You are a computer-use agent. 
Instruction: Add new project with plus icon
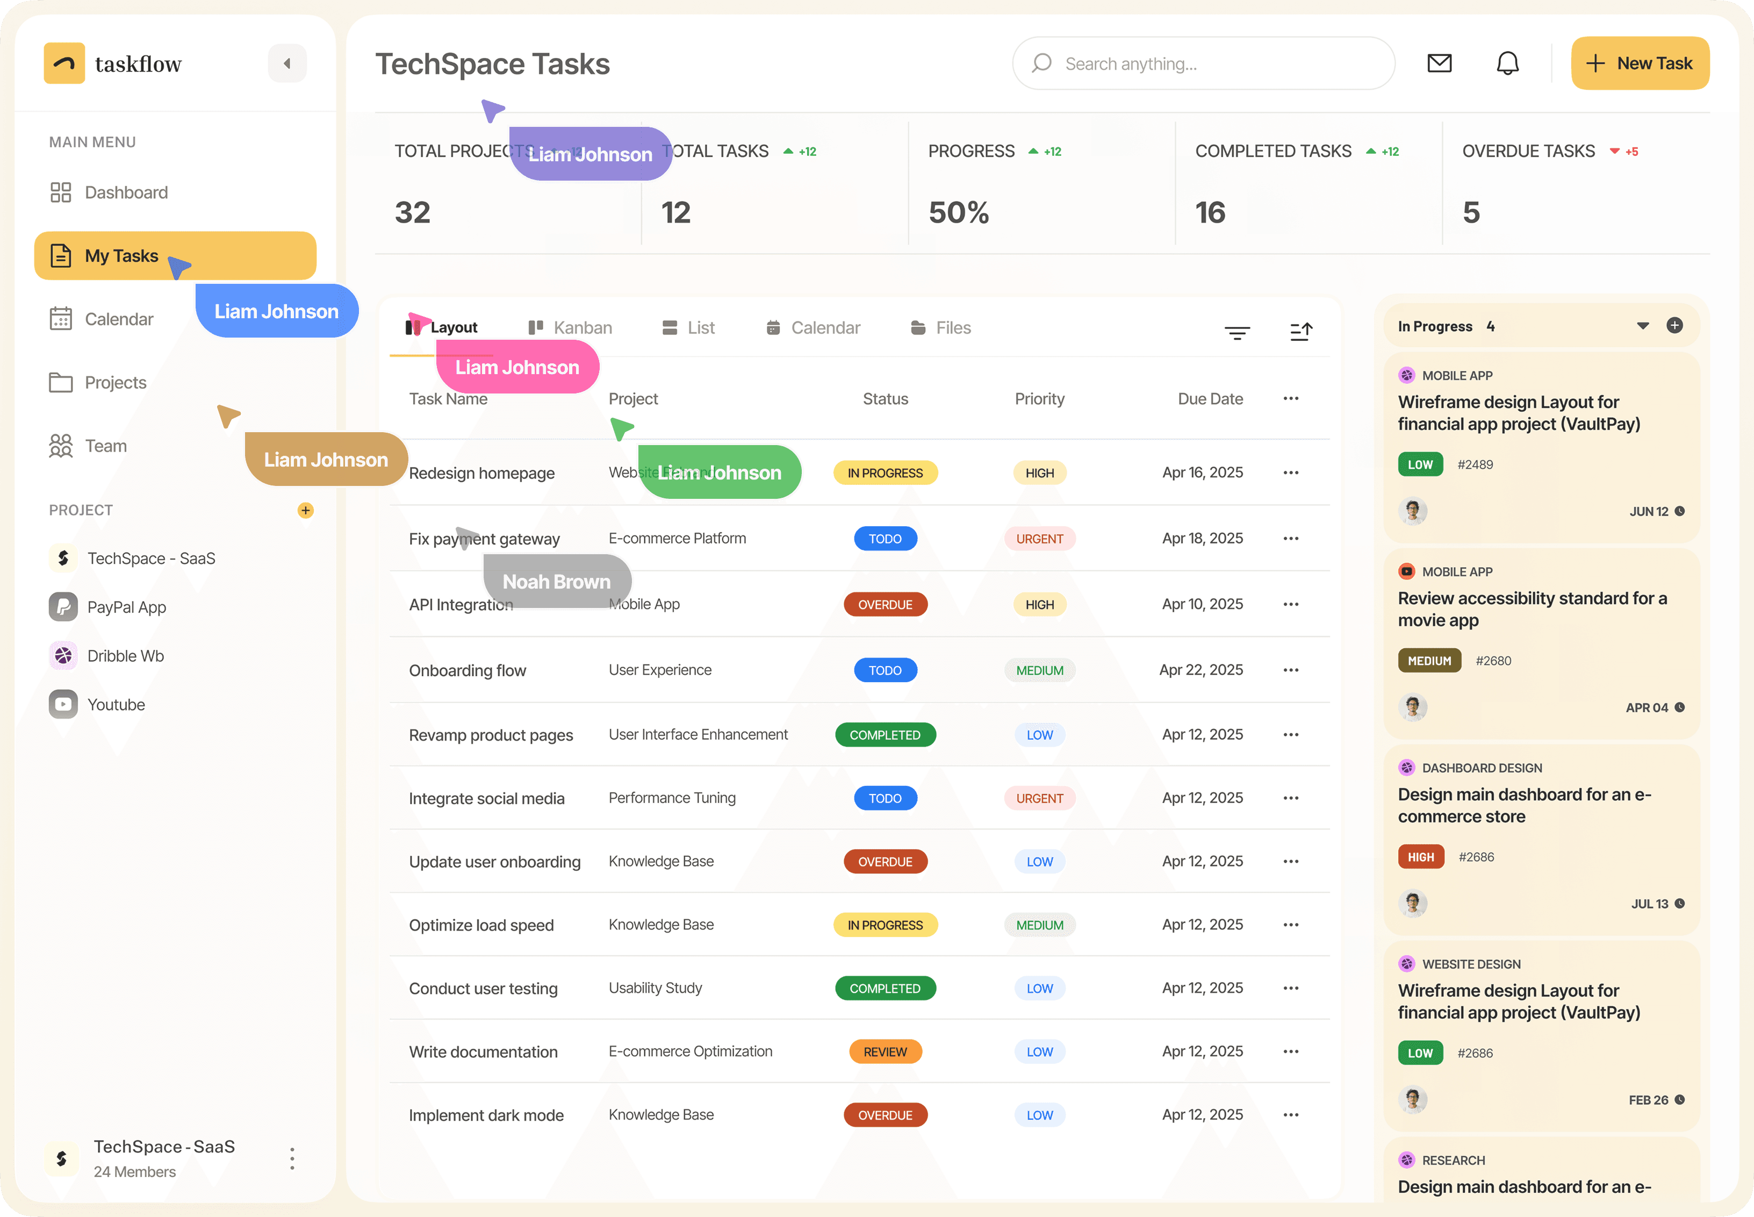[305, 510]
